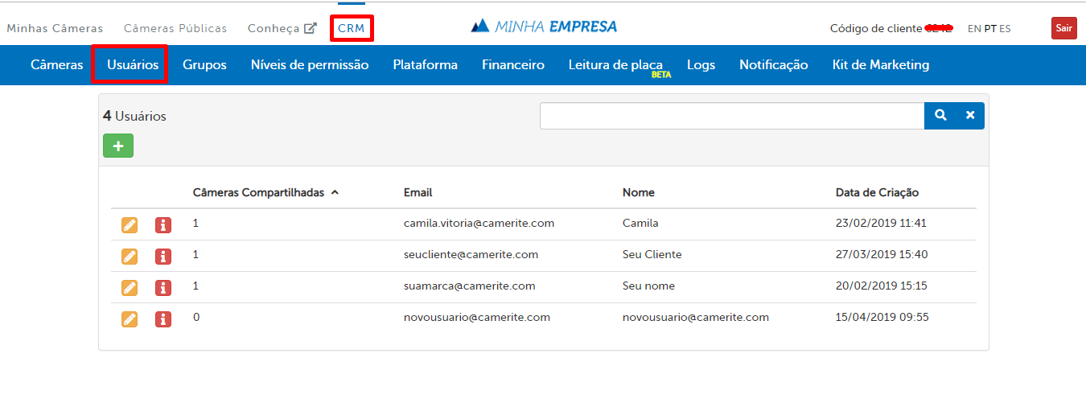1086x407 pixels.
Task: Switch to the CRM top tab
Action: [x=351, y=28]
